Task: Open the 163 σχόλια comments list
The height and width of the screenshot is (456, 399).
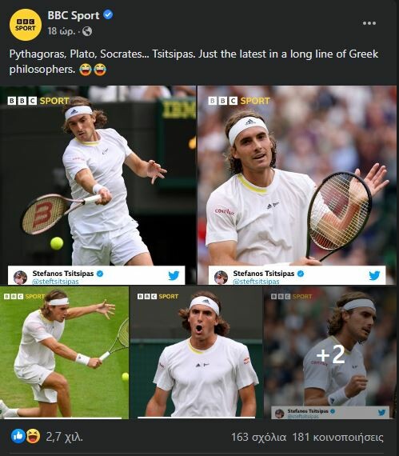Action: click(x=258, y=437)
